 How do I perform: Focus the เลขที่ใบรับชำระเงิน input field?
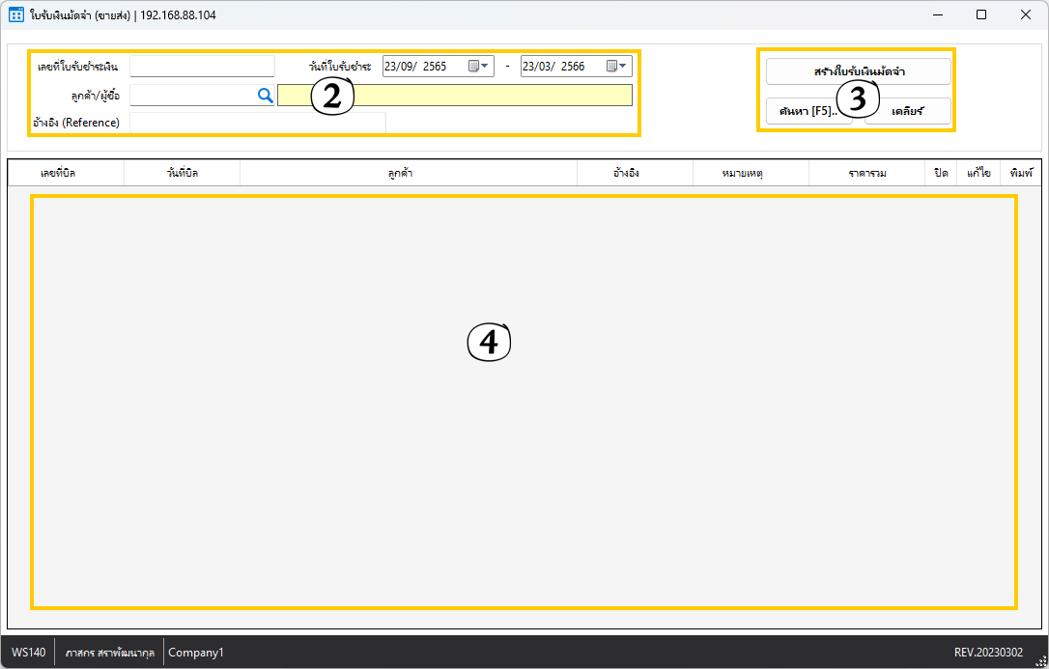pyautogui.click(x=202, y=67)
